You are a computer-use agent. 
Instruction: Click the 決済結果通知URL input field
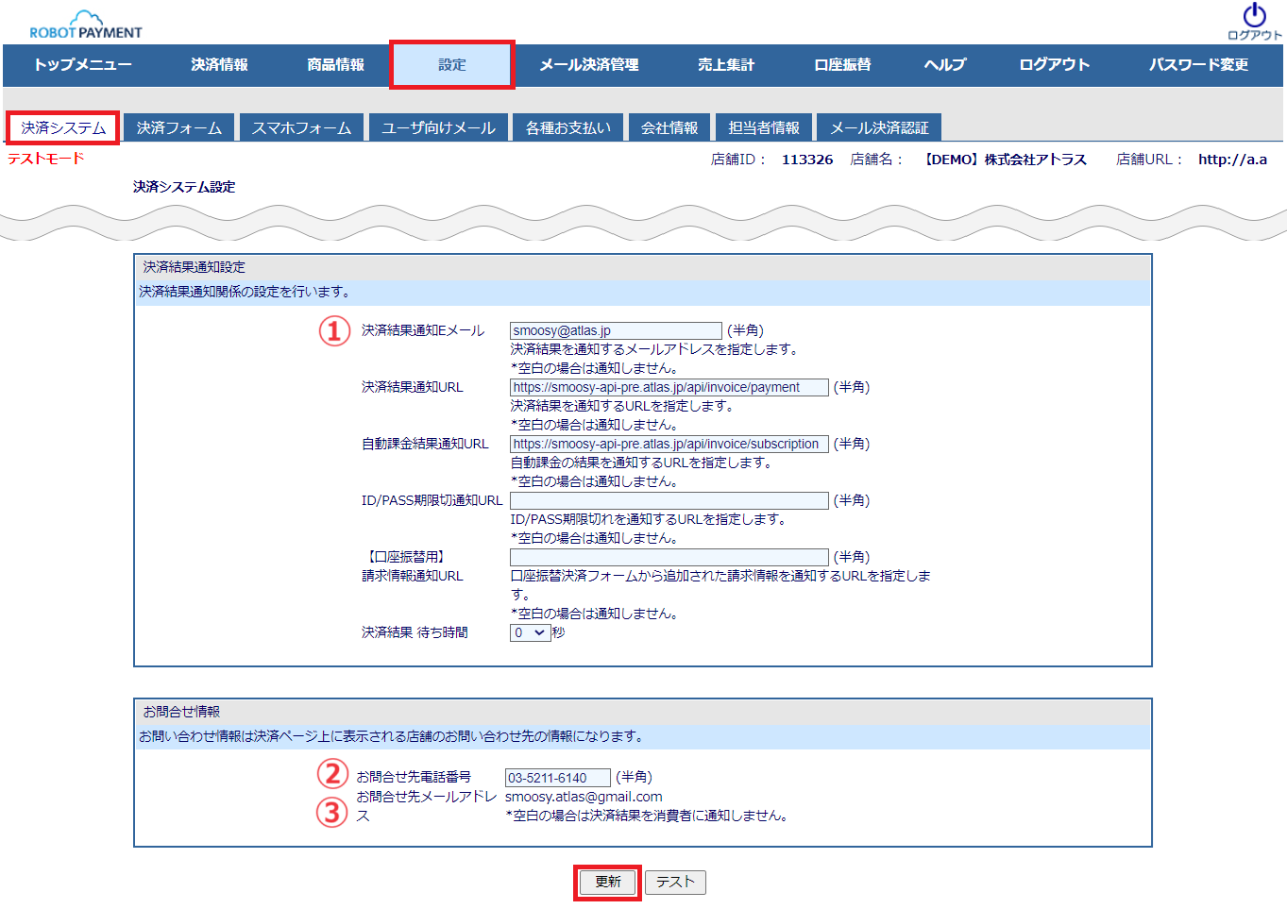(669, 387)
